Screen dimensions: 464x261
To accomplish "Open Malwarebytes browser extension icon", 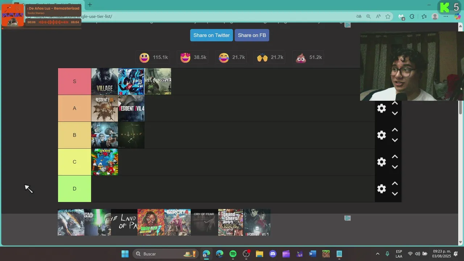I will 401,17.
